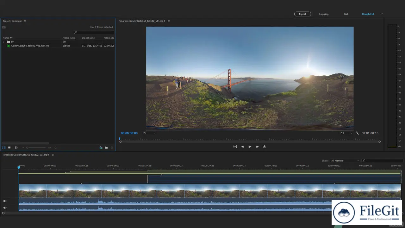Click the project panel horizontal scrollbar
405x228 pixels.
coord(25,143)
